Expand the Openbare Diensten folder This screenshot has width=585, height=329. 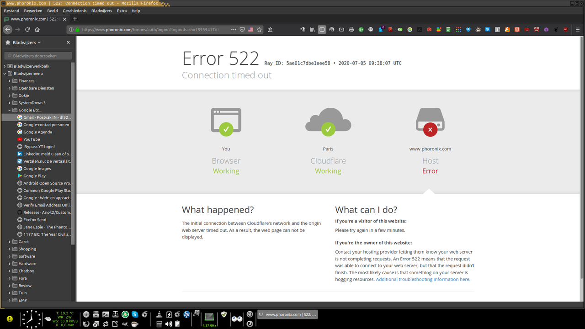pyautogui.click(x=10, y=88)
